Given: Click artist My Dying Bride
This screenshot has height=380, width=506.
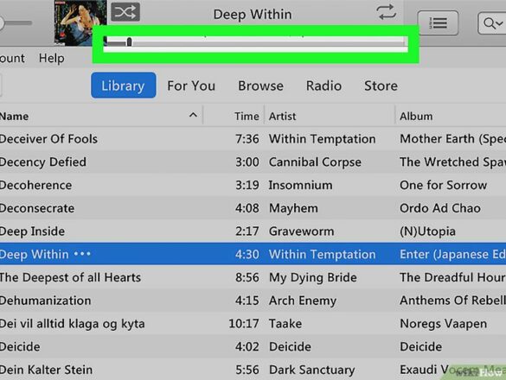Looking at the screenshot, I should [x=313, y=278].
